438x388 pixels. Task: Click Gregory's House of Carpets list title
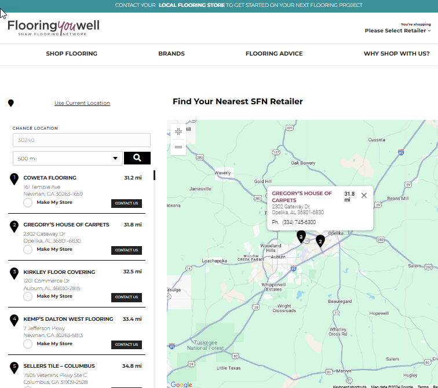(x=66, y=225)
